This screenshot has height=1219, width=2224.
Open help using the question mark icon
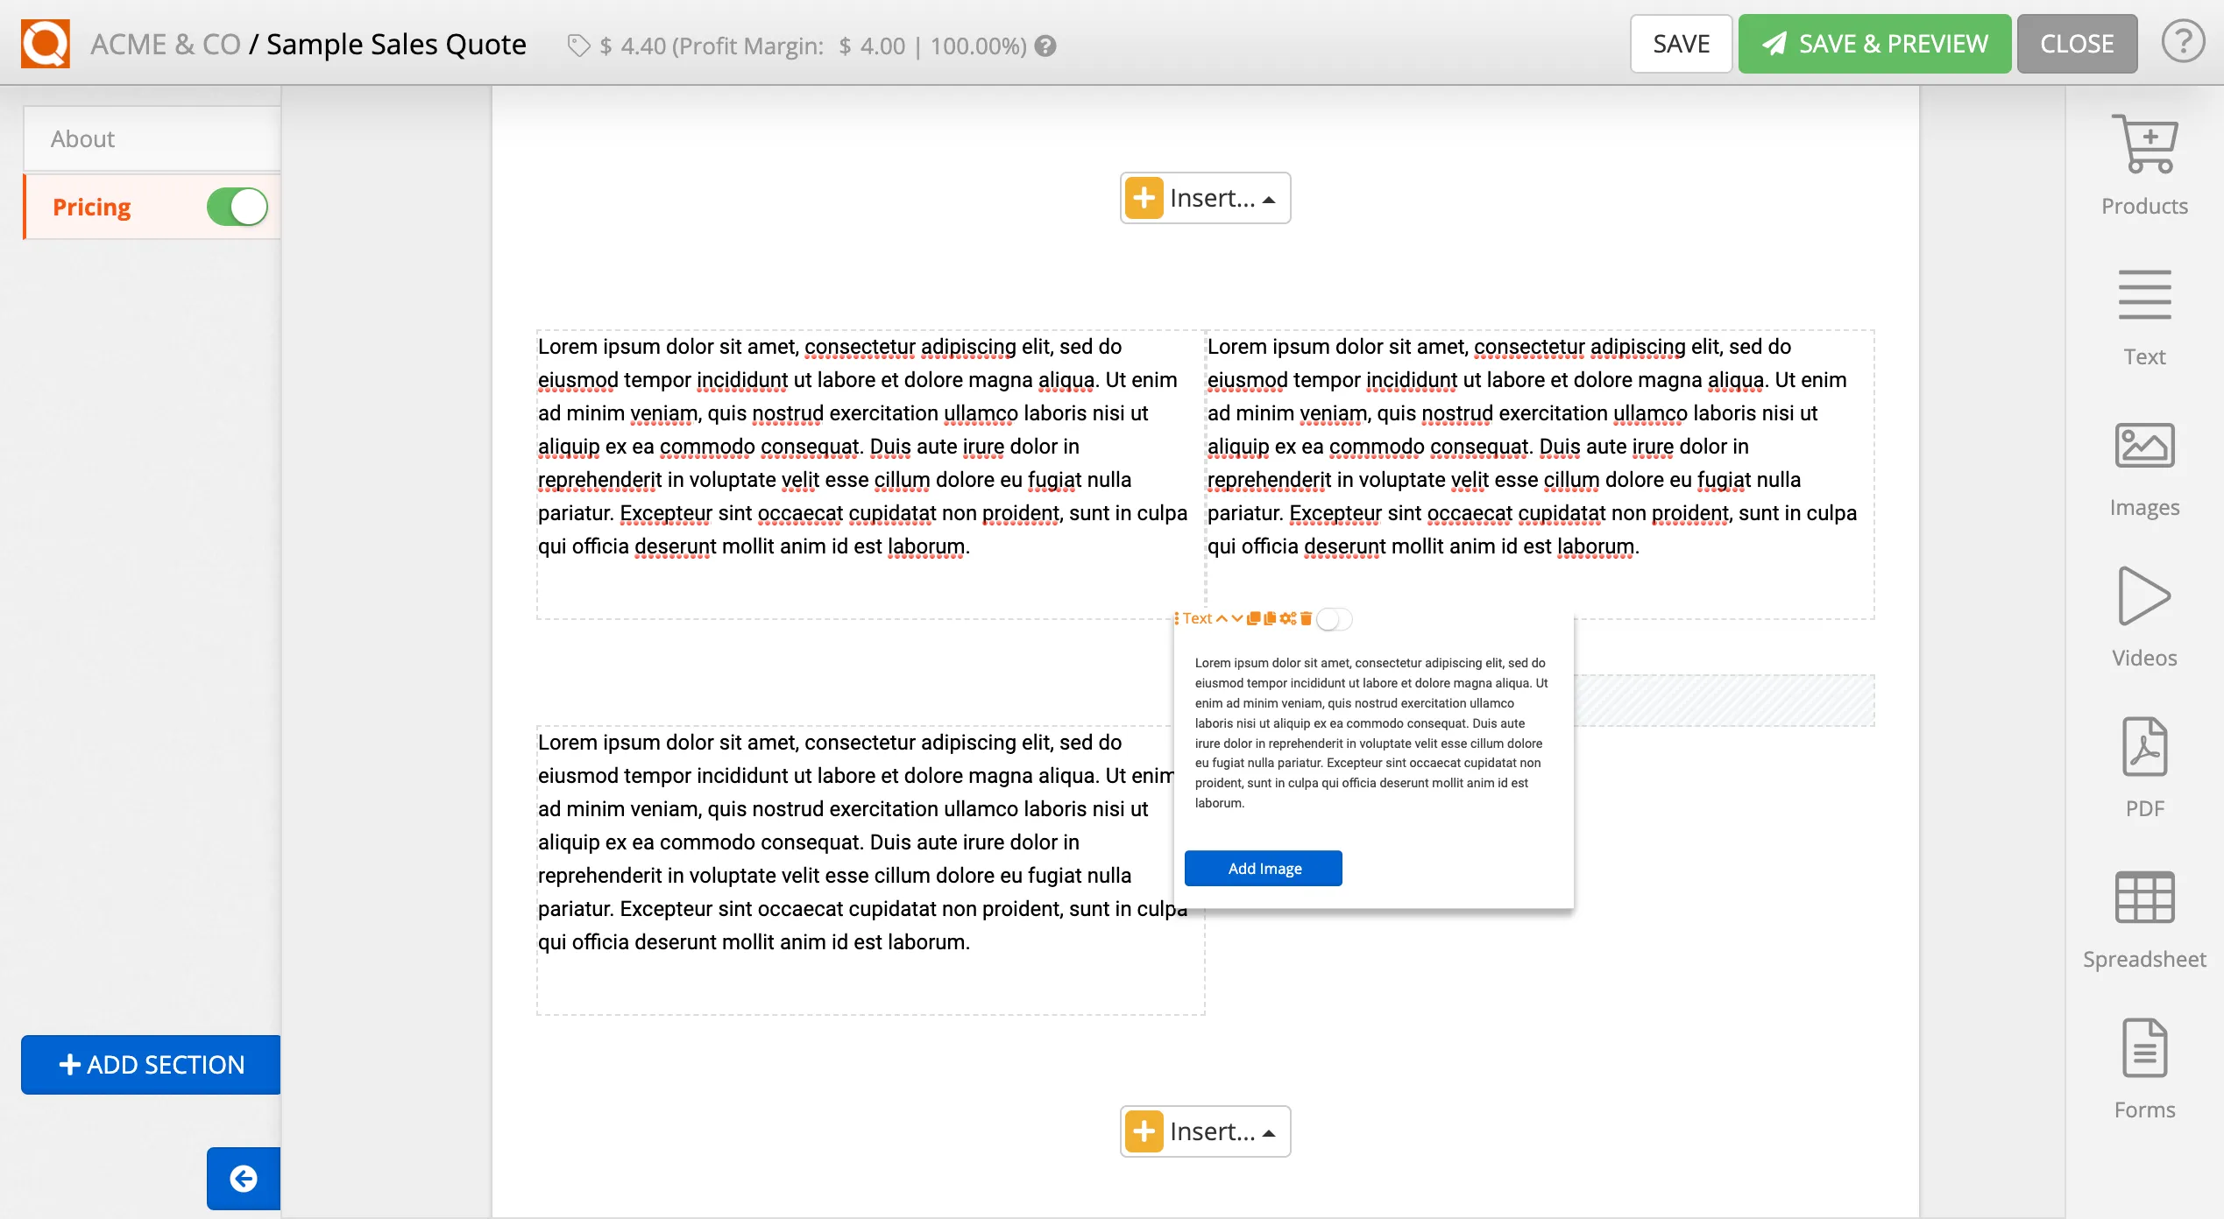[2182, 41]
